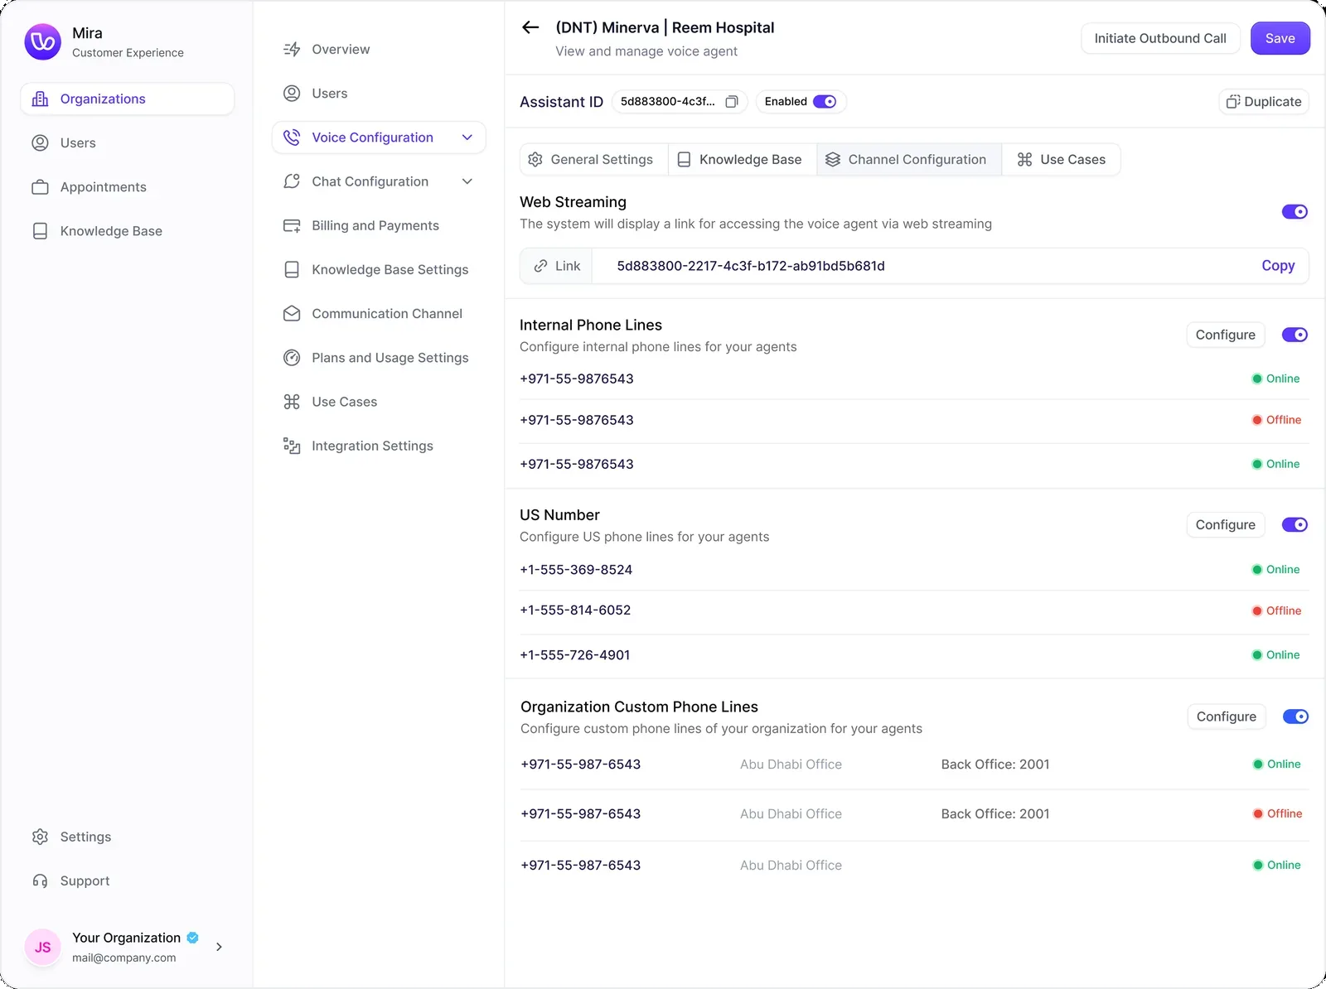This screenshot has height=989, width=1326.
Task: Switch to the General Settings tab
Action: pos(594,160)
